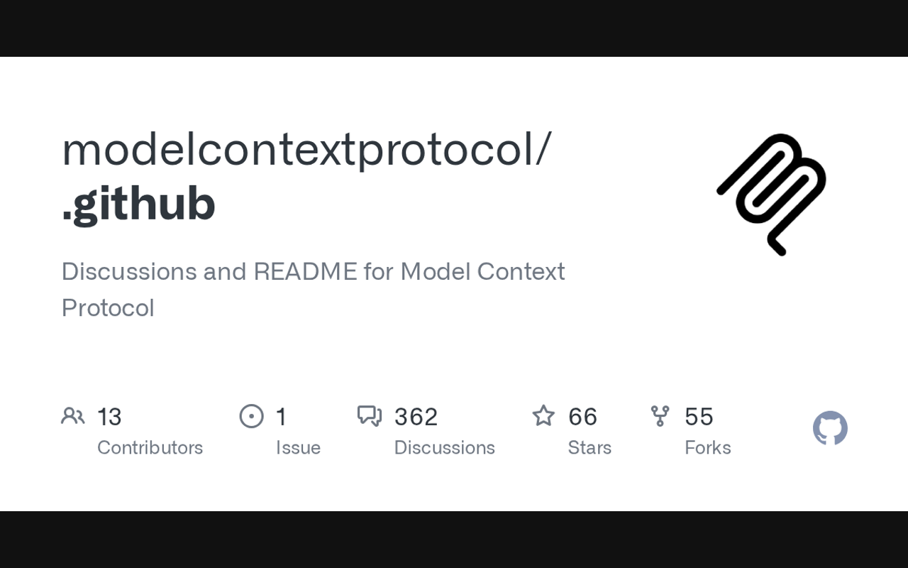Click the Model Context Protocol logo

(772, 194)
